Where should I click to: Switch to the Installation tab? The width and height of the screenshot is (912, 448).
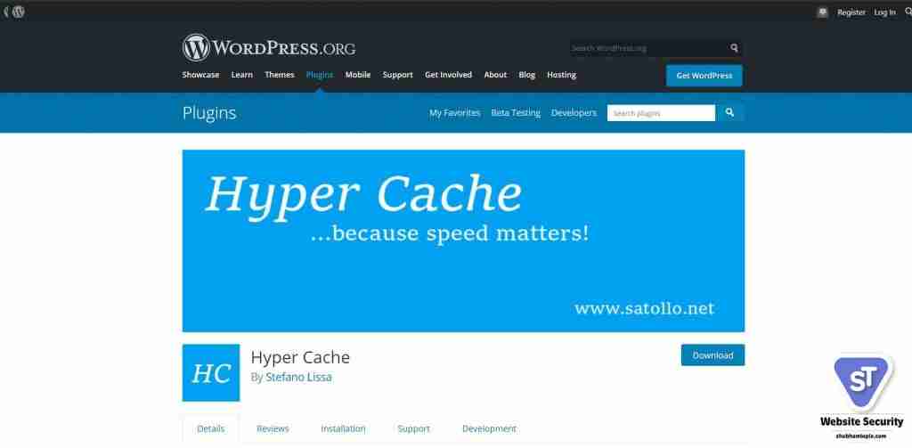(343, 428)
